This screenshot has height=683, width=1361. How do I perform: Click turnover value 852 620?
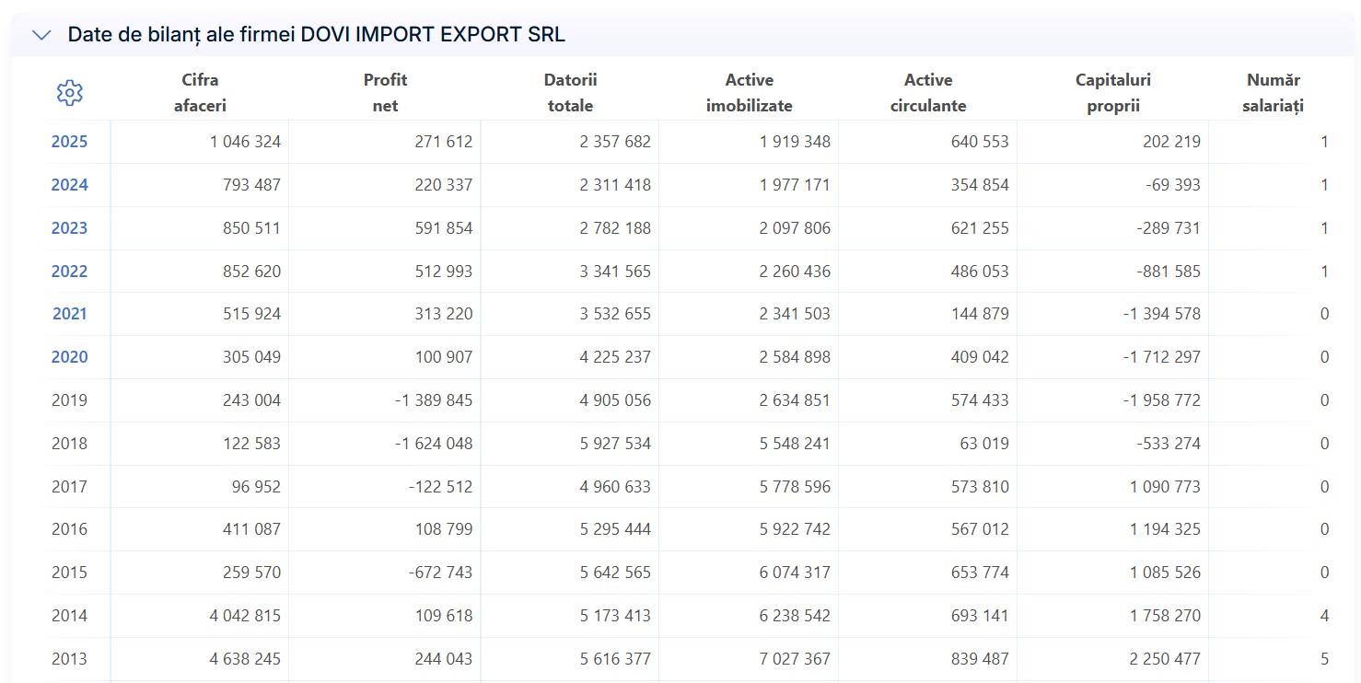coord(251,272)
